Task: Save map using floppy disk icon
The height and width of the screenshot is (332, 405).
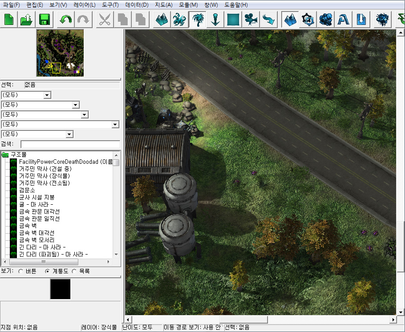Action: pyautogui.click(x=44, y=20)
